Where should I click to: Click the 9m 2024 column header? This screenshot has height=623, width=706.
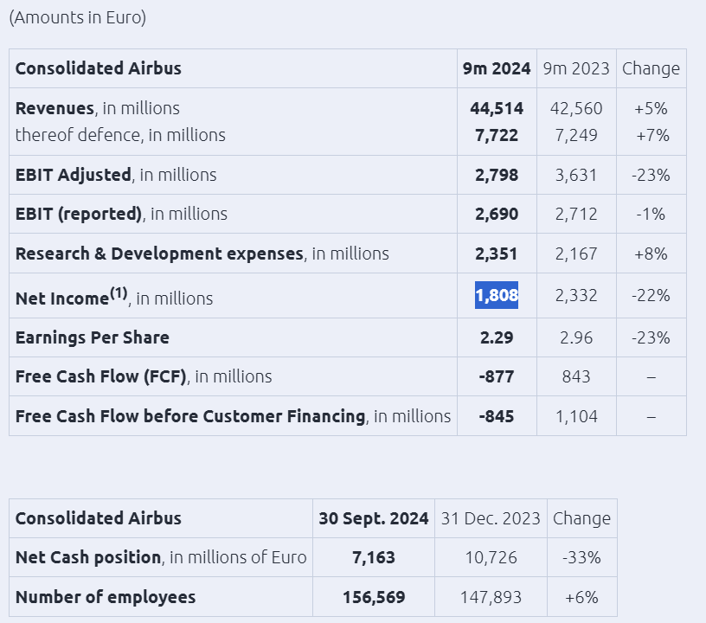[497, 68]
